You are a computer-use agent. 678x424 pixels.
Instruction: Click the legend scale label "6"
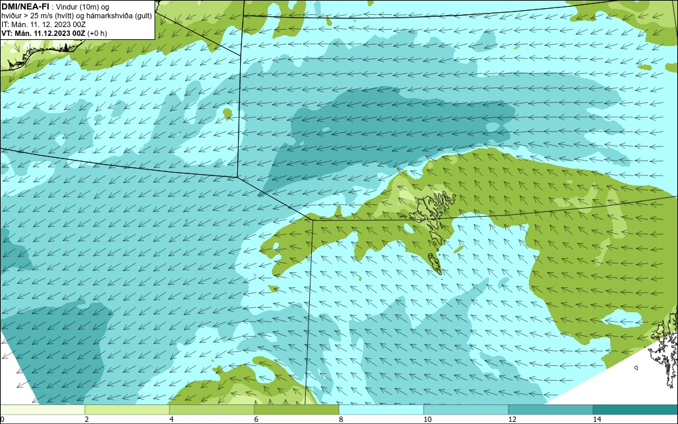(256, 420)
